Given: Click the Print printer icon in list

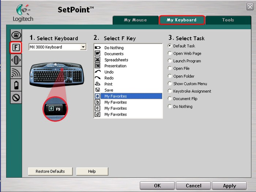Looking at the screenshot, I should click(x=98, y=84).
